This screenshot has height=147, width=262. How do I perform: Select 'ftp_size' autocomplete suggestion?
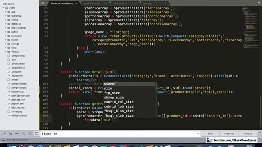tap(129, 93)
